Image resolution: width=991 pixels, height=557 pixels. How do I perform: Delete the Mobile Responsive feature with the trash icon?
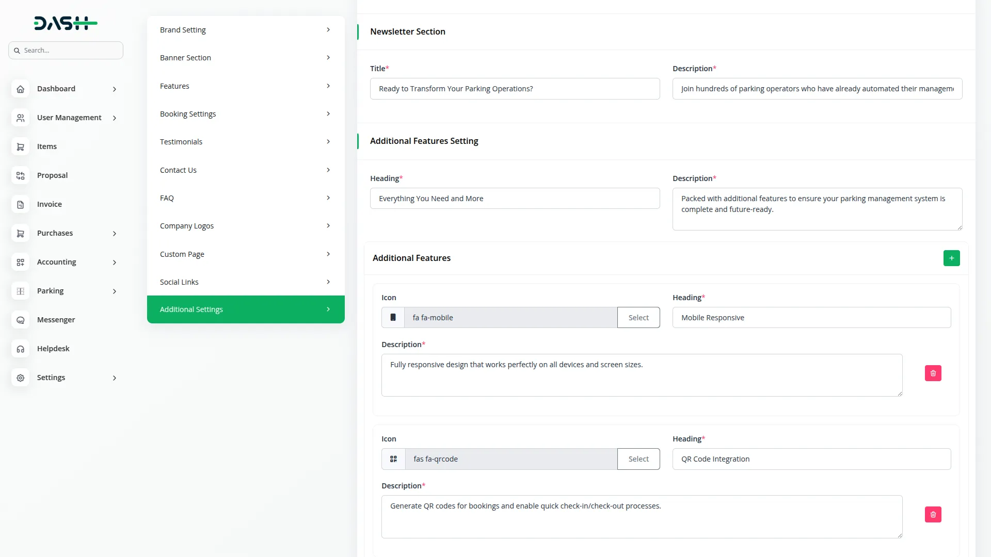[x=933, y=373]
